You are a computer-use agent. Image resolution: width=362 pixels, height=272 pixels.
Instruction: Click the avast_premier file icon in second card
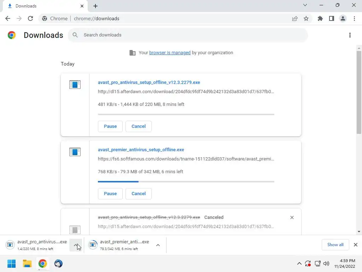(75, 152)
